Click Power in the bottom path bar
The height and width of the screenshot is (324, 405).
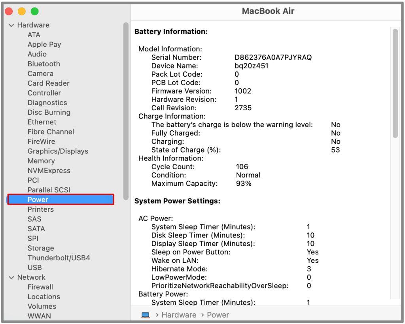point(218,315)
